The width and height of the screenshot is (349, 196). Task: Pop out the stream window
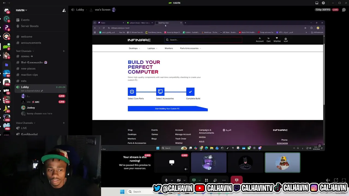336,180
